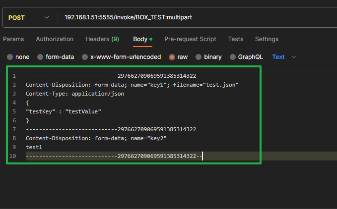The height and width of the screenshot is (209, 337).
Task: Expand the Text format dropdown
Action: (284, 57)
